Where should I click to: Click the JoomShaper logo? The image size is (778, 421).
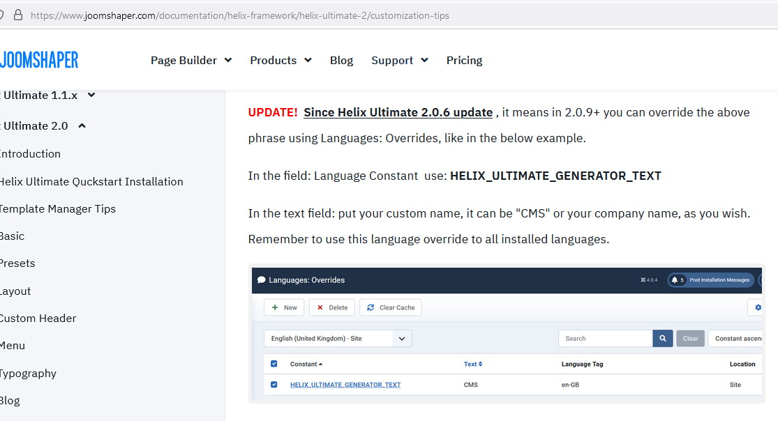tap(39, 60)
